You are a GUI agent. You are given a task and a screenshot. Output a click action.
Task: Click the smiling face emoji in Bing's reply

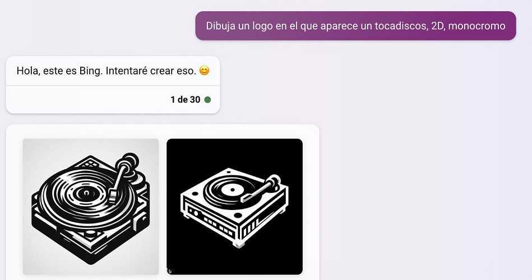pos(204,71)
